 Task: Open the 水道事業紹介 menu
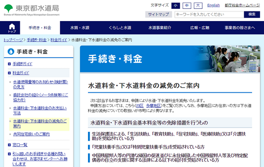point(160,28)
